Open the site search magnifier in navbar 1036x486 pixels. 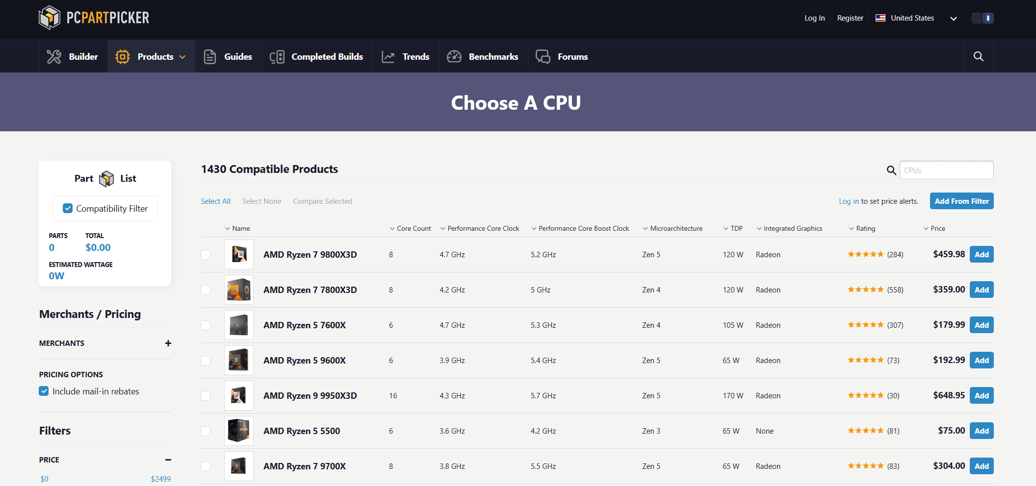coord(978,56)
